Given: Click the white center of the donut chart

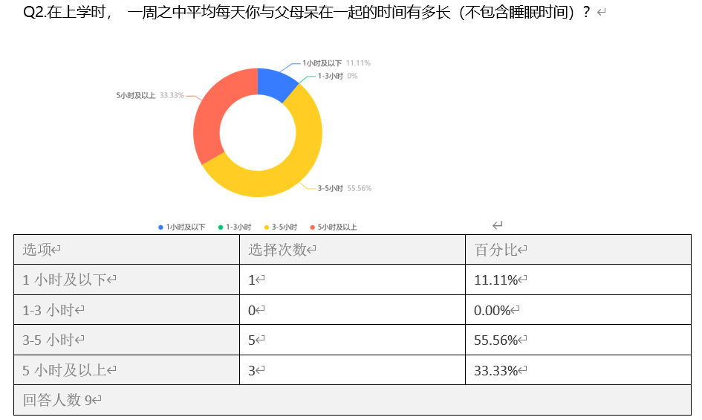Looking at the screenshot, I should (x=258, y=132).
